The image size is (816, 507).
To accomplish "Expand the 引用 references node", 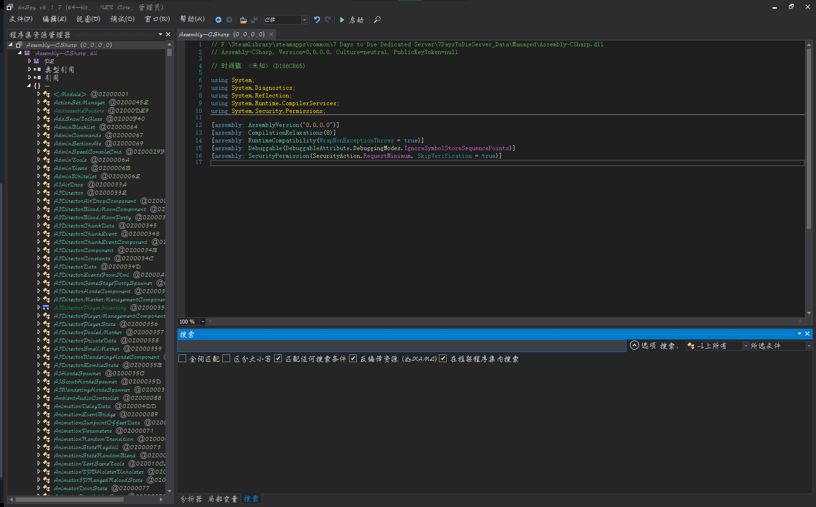I will click(29, 78).
